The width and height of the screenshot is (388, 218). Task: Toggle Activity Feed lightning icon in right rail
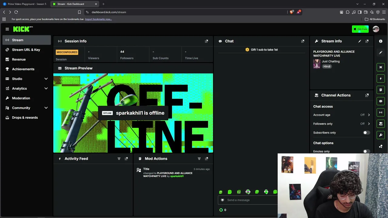click(x=381, y=79)
